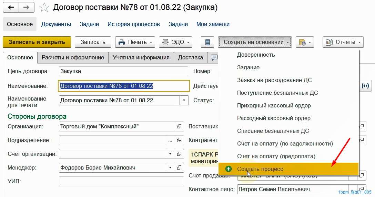The image size is (375, 197).
Task: Click the back navigation arrow
Action: [x=11, y=7]
